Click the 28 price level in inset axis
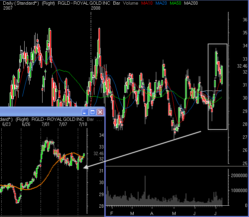 (101, 206)
